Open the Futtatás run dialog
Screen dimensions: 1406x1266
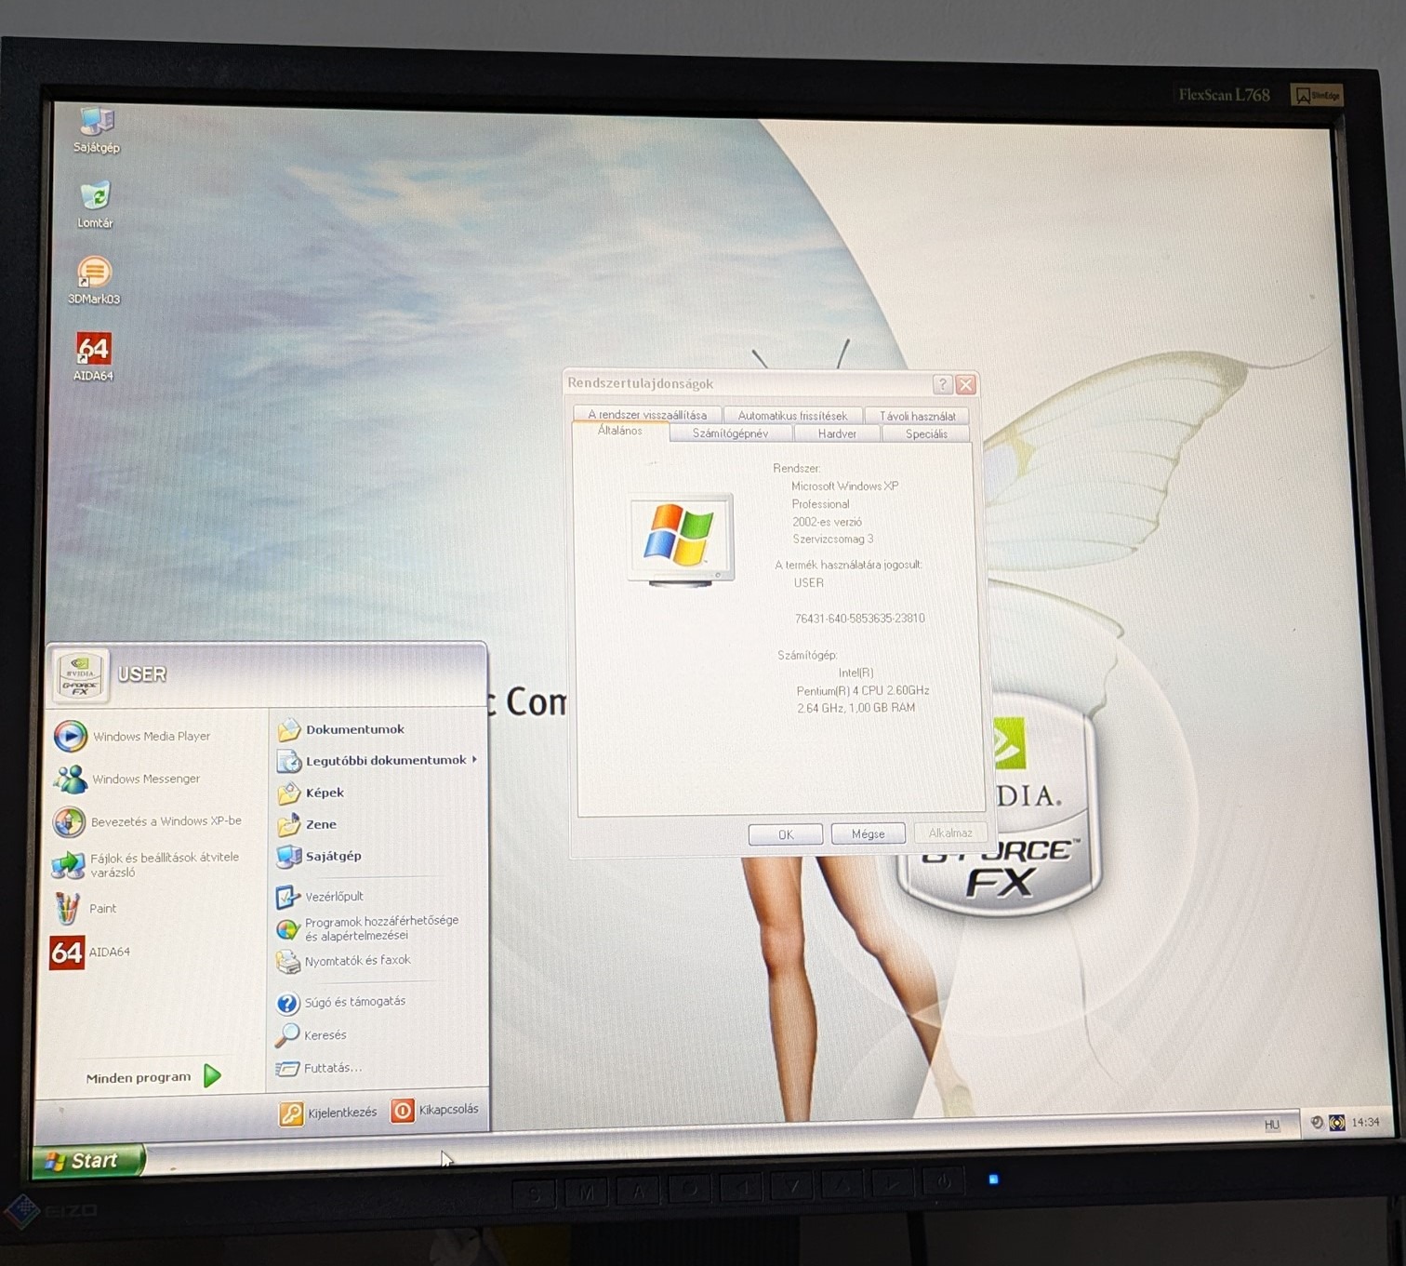[319, 1068]
